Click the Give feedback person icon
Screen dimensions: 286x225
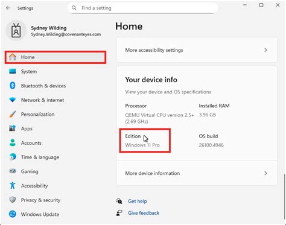pos(119,213)
